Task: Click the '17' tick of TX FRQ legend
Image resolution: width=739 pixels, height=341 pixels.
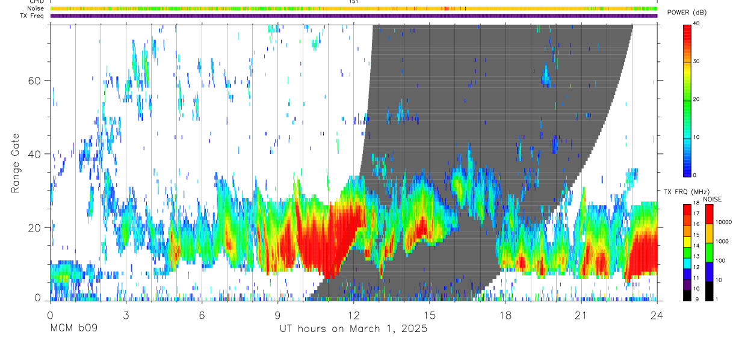Action: coord(695,214)
